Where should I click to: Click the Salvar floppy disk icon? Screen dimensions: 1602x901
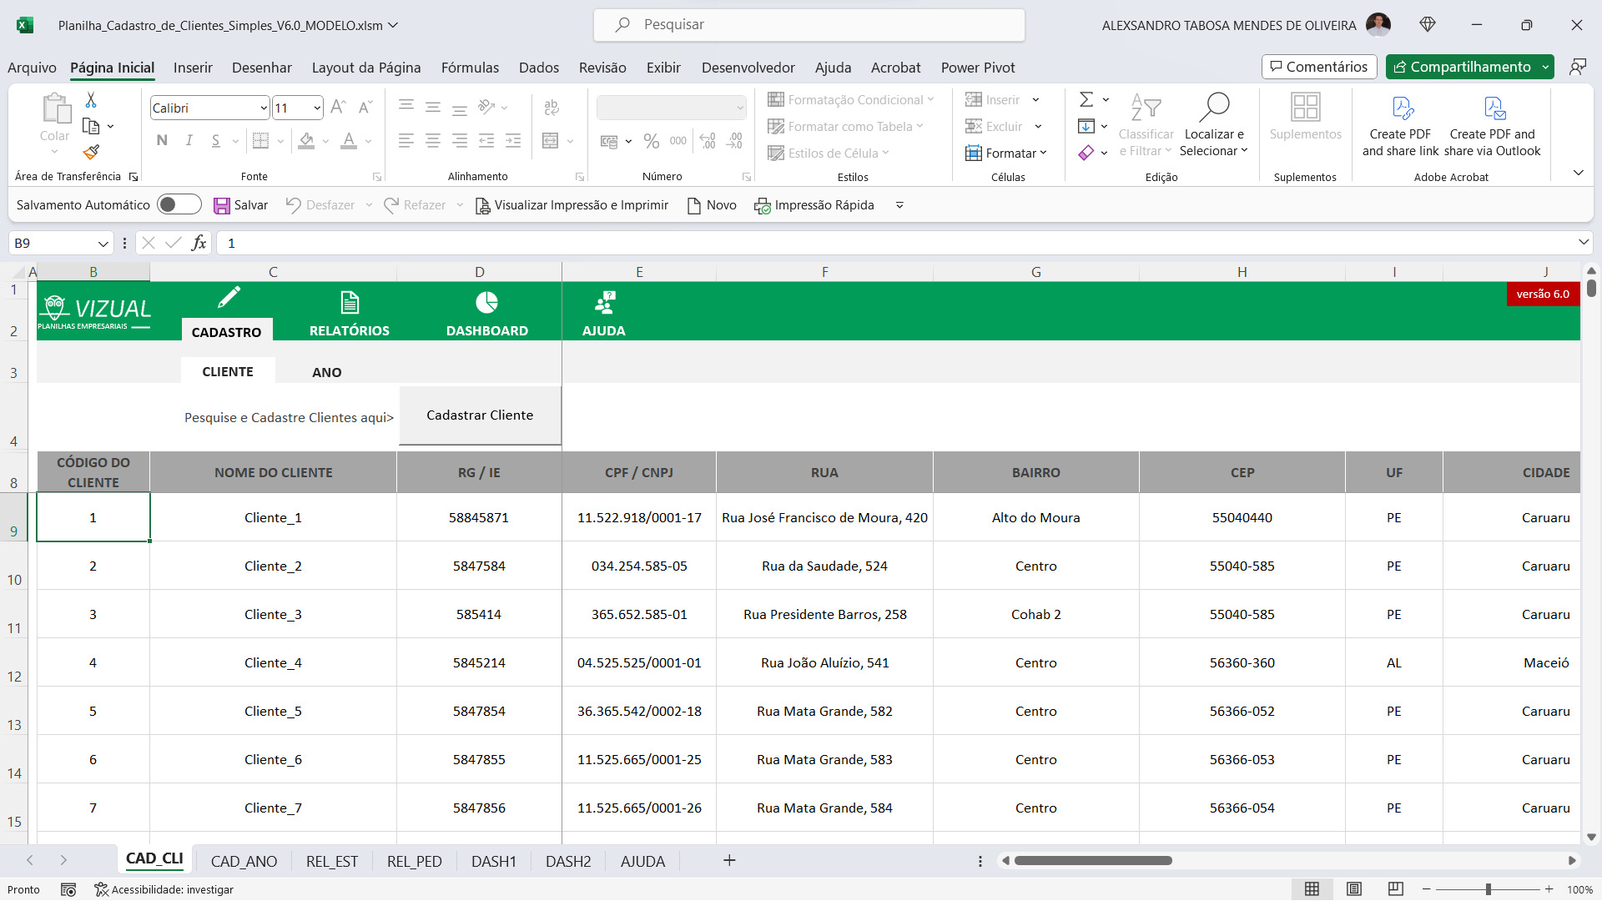[x=221, y=206]
